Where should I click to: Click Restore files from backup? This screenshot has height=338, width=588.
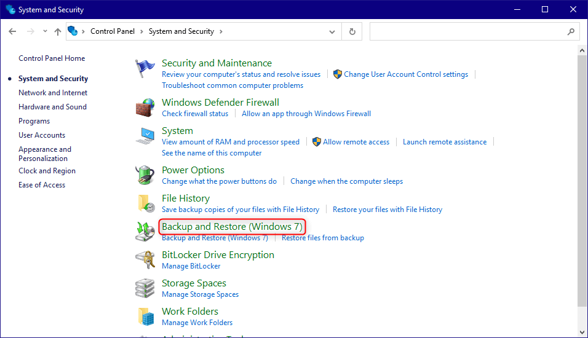(x=323, y=238)
